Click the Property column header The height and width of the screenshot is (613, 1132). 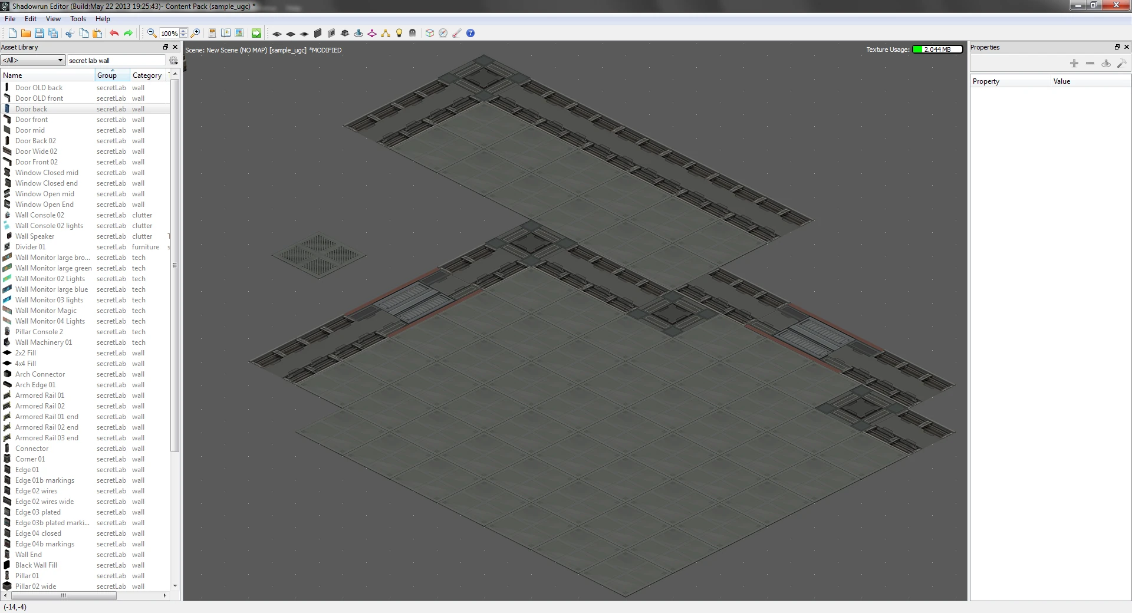click(x=1011, y=81)
